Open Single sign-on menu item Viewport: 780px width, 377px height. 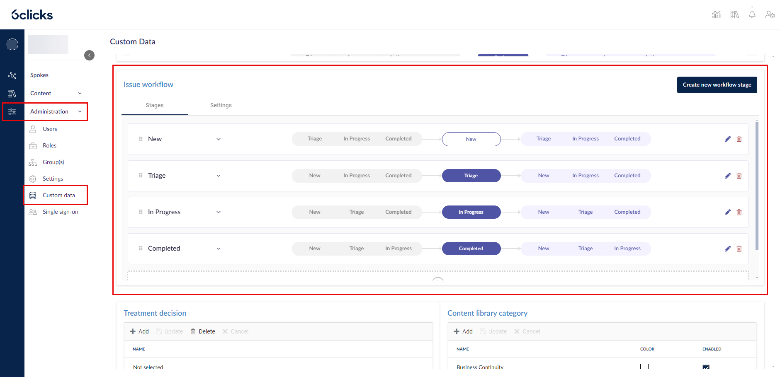pos(60,212)
